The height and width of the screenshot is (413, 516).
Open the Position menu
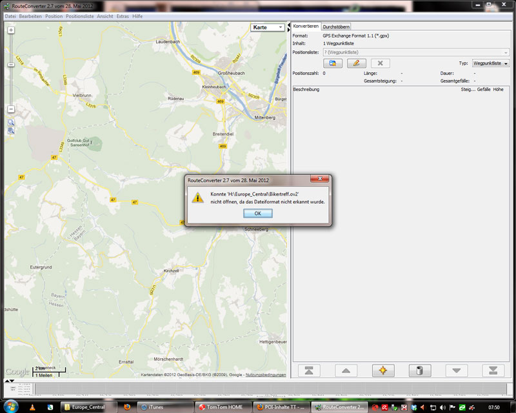coord(54,16)
